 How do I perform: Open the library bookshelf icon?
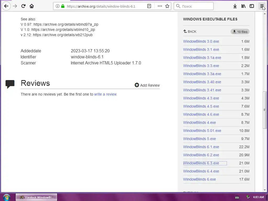(243, 6)
